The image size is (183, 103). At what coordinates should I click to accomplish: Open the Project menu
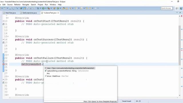coord(40,5)
